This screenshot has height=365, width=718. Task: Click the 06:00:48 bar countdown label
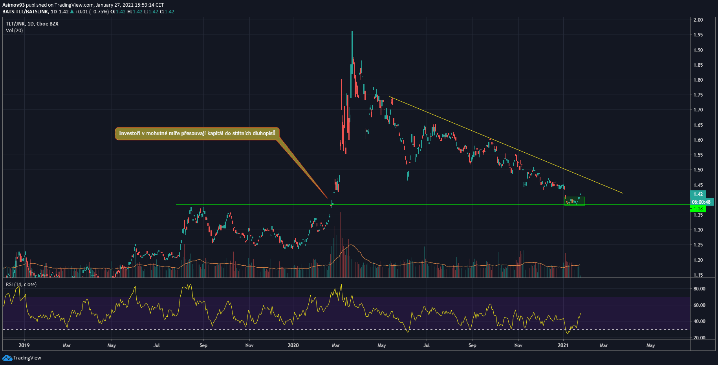[701, 202]
